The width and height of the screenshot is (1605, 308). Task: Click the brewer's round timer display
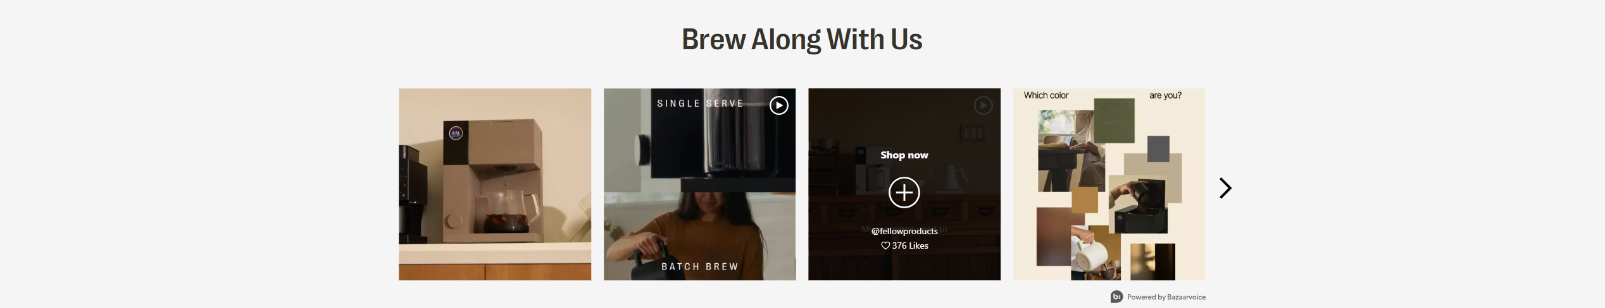(x=456, y=133)
